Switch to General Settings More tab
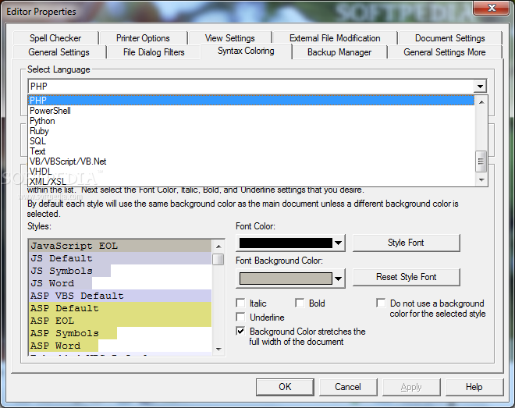Screen dimensions: 515x408 [x=445, y=52]
